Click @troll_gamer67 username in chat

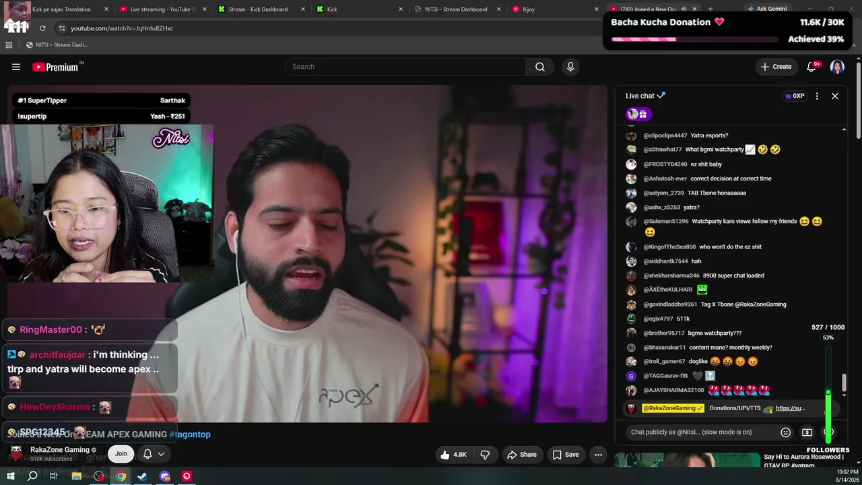coord(664,362)
